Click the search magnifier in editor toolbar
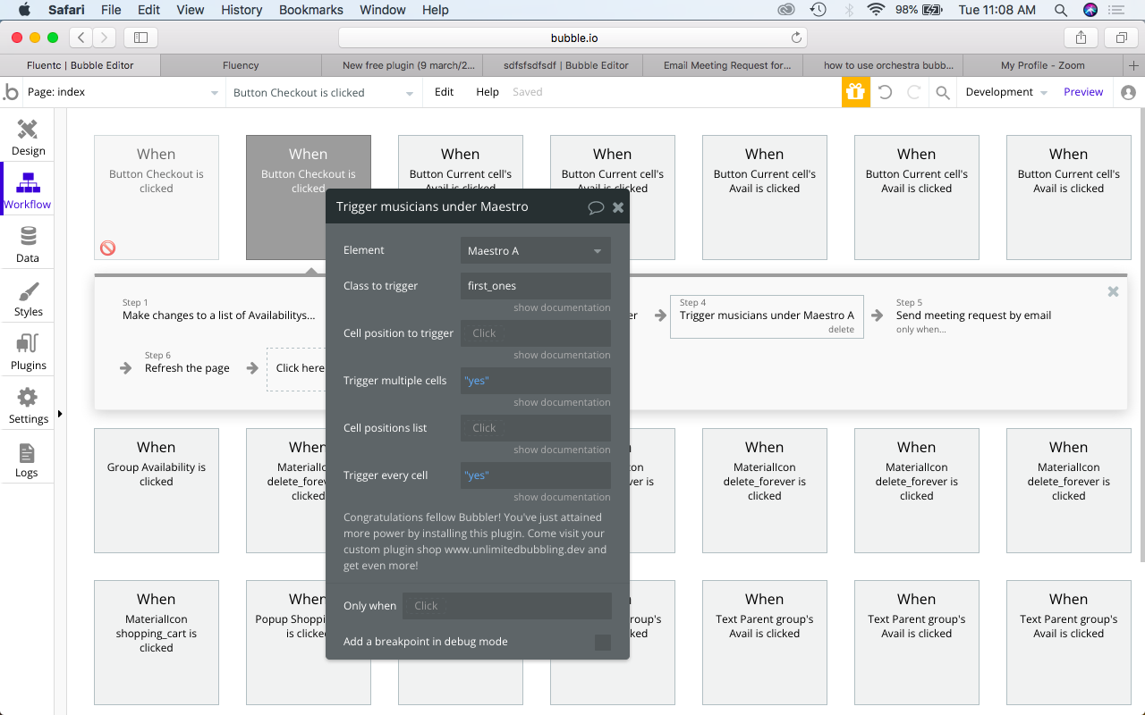This screenshot has width=1145, height=715. pyautogui.click(x=942, y=92)
